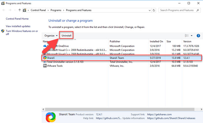Click the address bar location icon
Image resolution: width=203 pixels, height=123 pixels.
point(24,10)
